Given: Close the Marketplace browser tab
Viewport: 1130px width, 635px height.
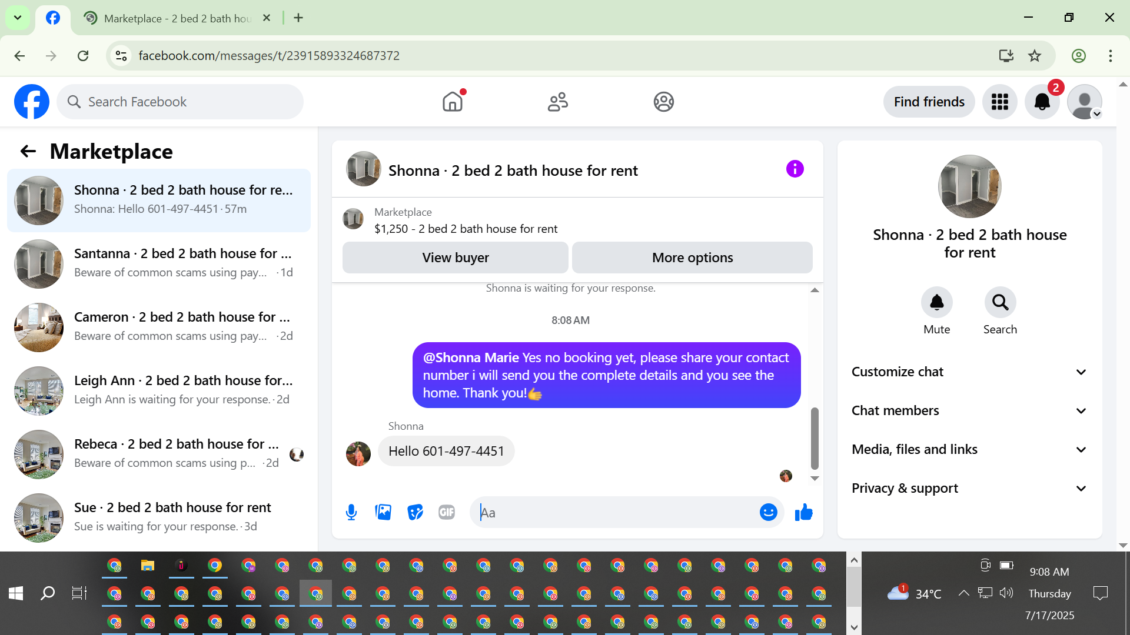Looking at the screenshot, I should (x=267, y=18).
